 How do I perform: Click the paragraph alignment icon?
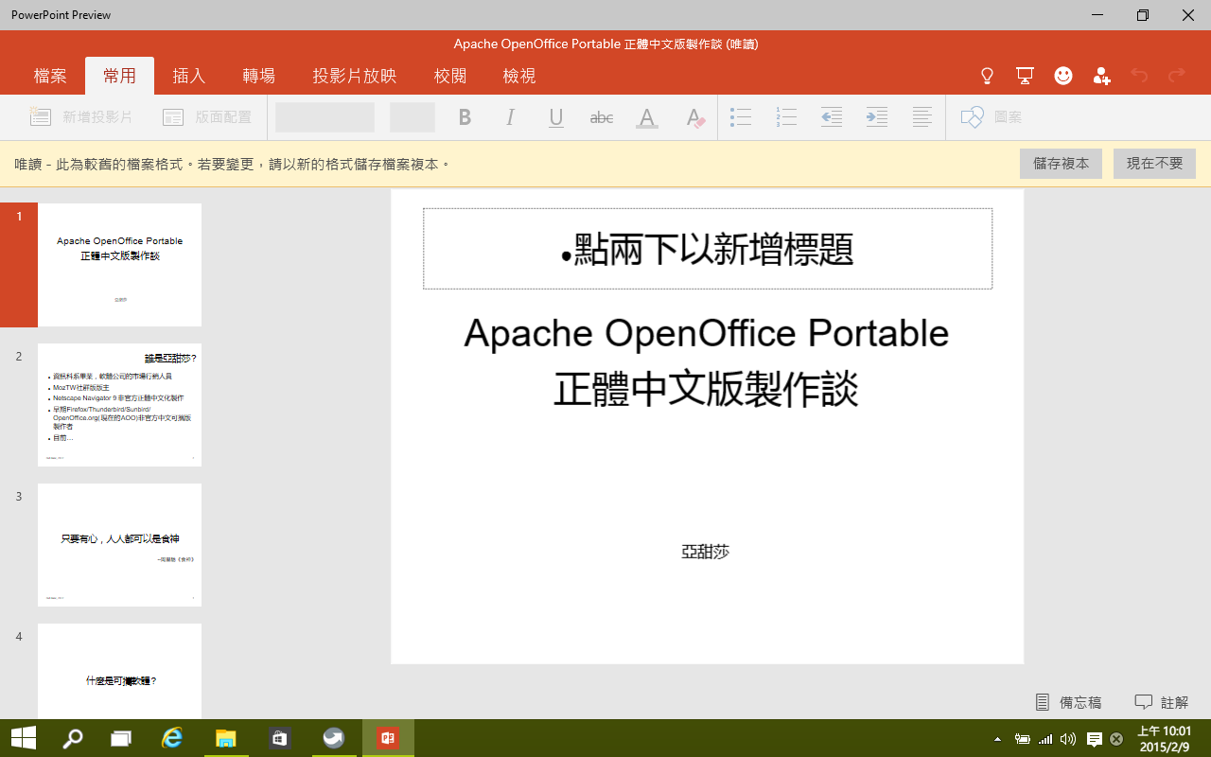pos(922,117)
